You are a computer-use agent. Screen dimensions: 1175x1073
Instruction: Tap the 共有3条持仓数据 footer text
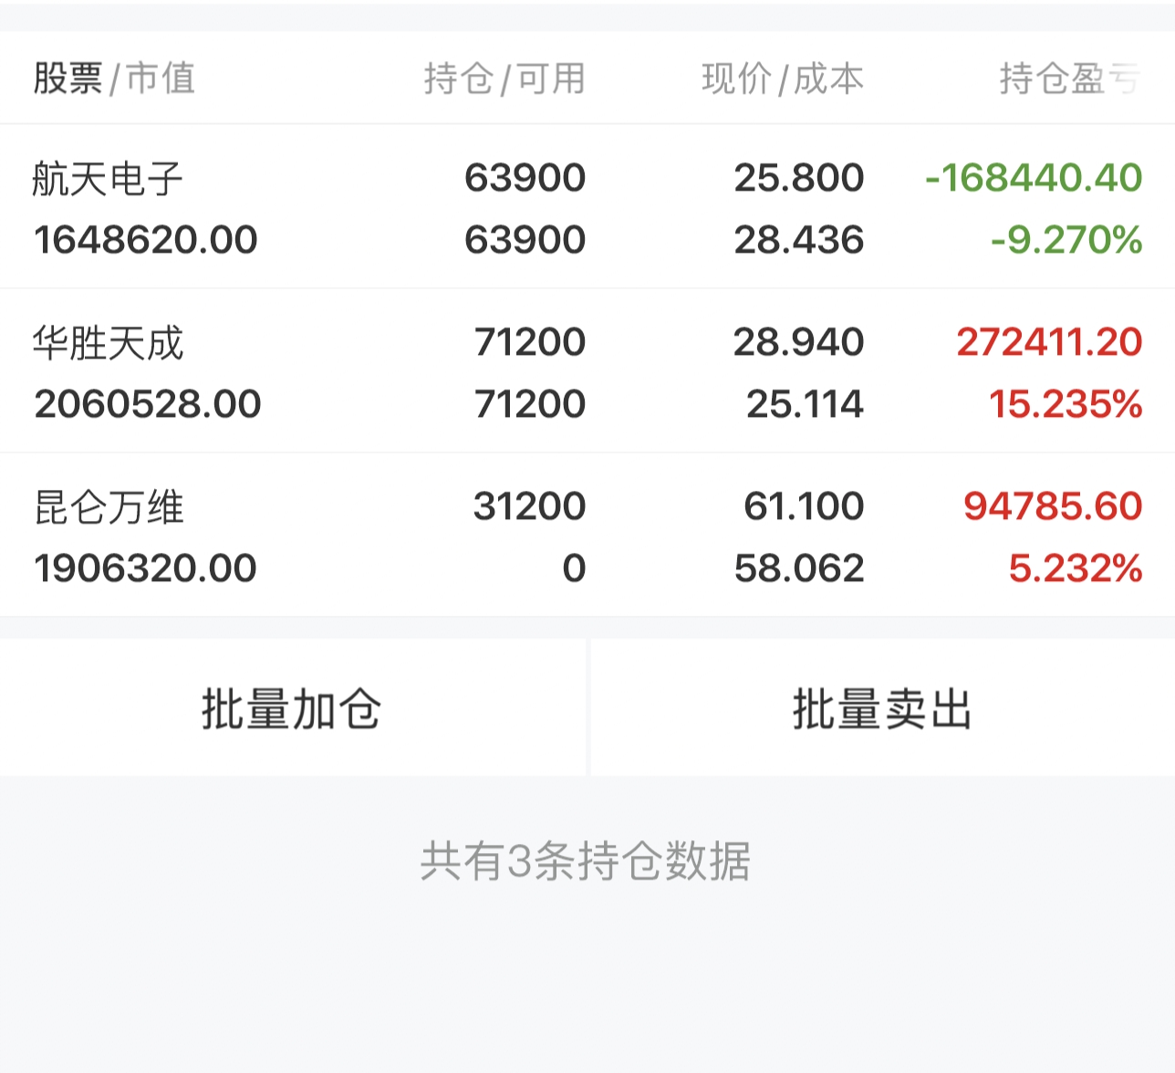tap(586, 861)
